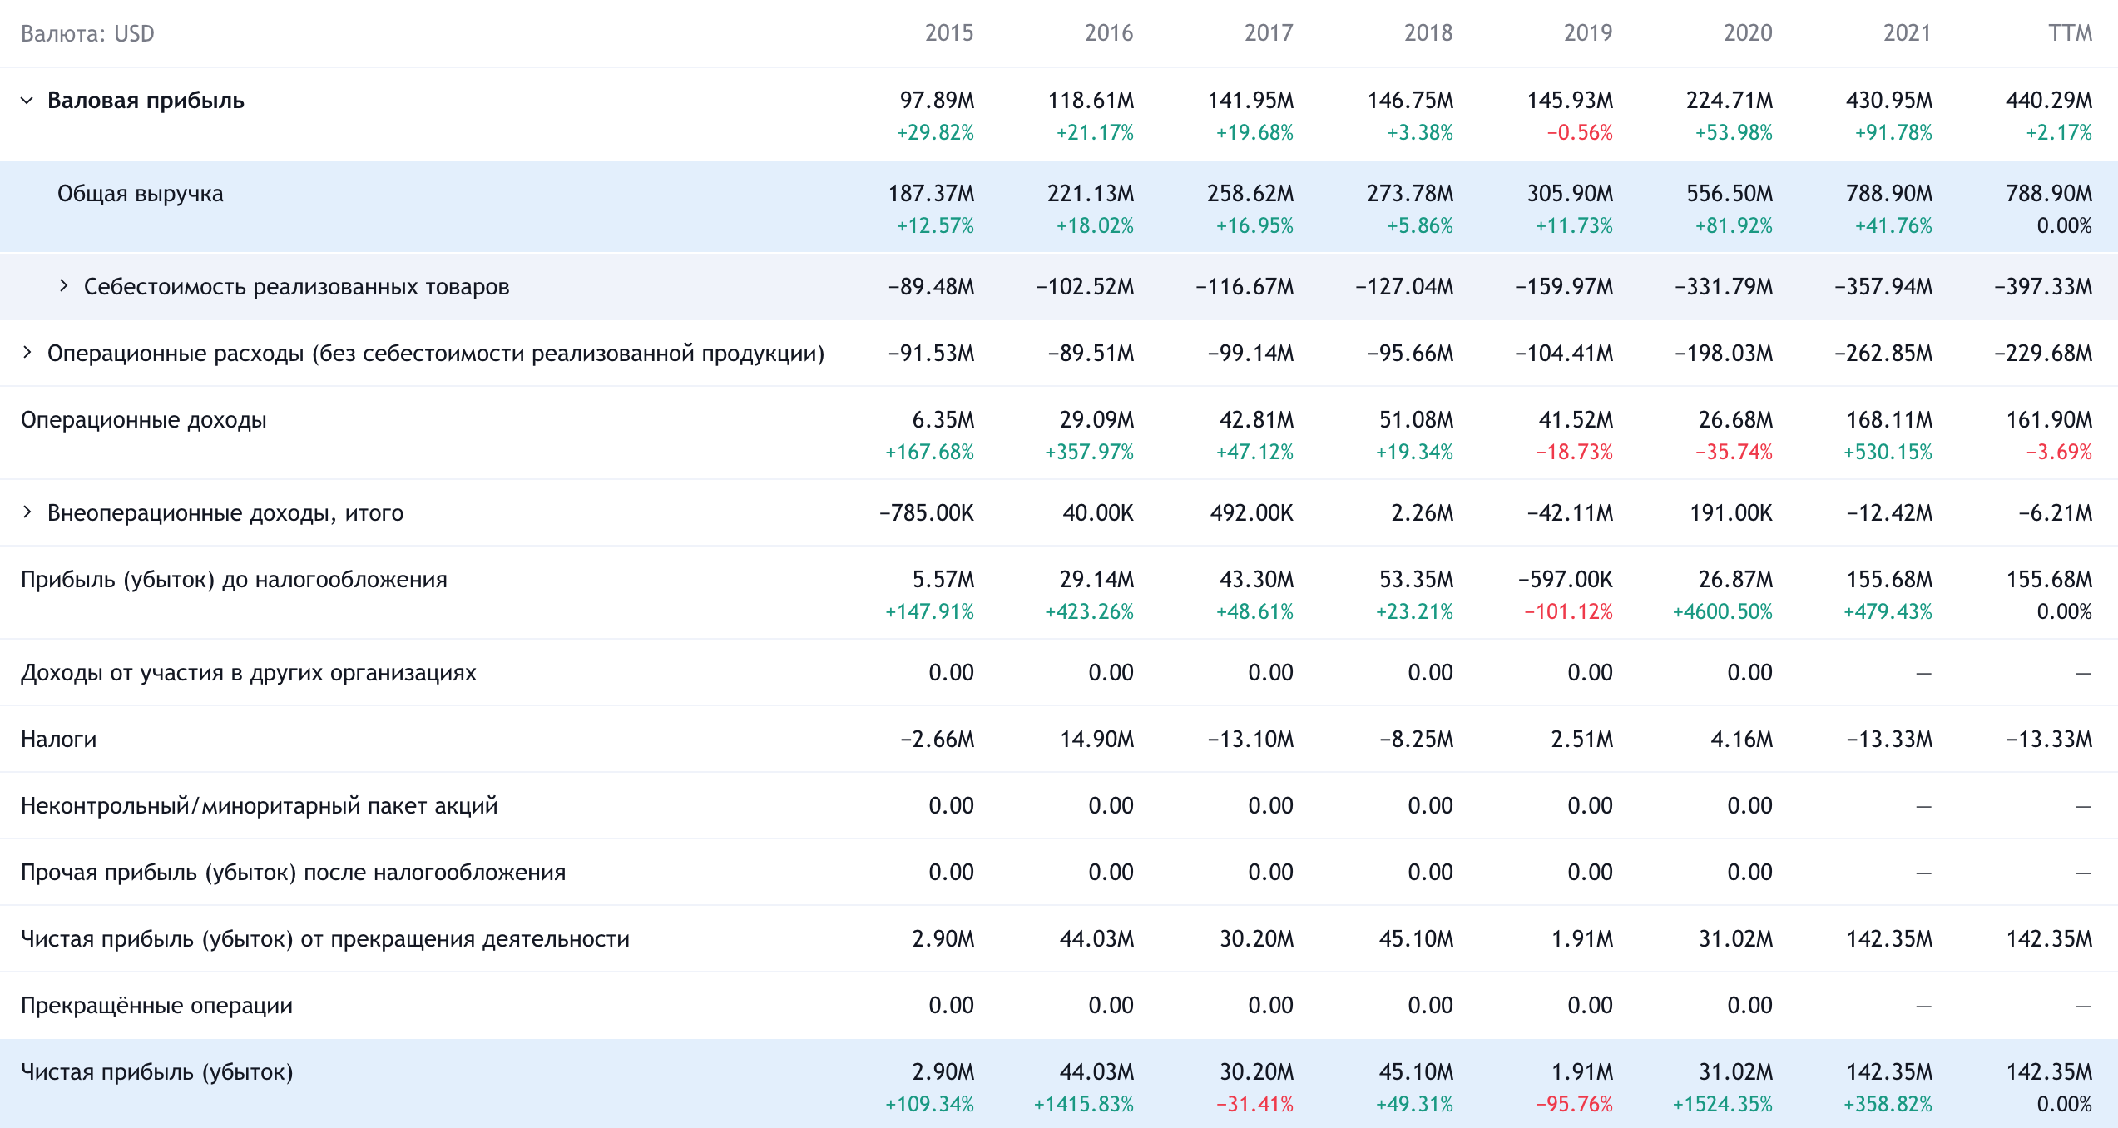
Task: Click the 2016 column header
Action: click(x=1109, y=33)
